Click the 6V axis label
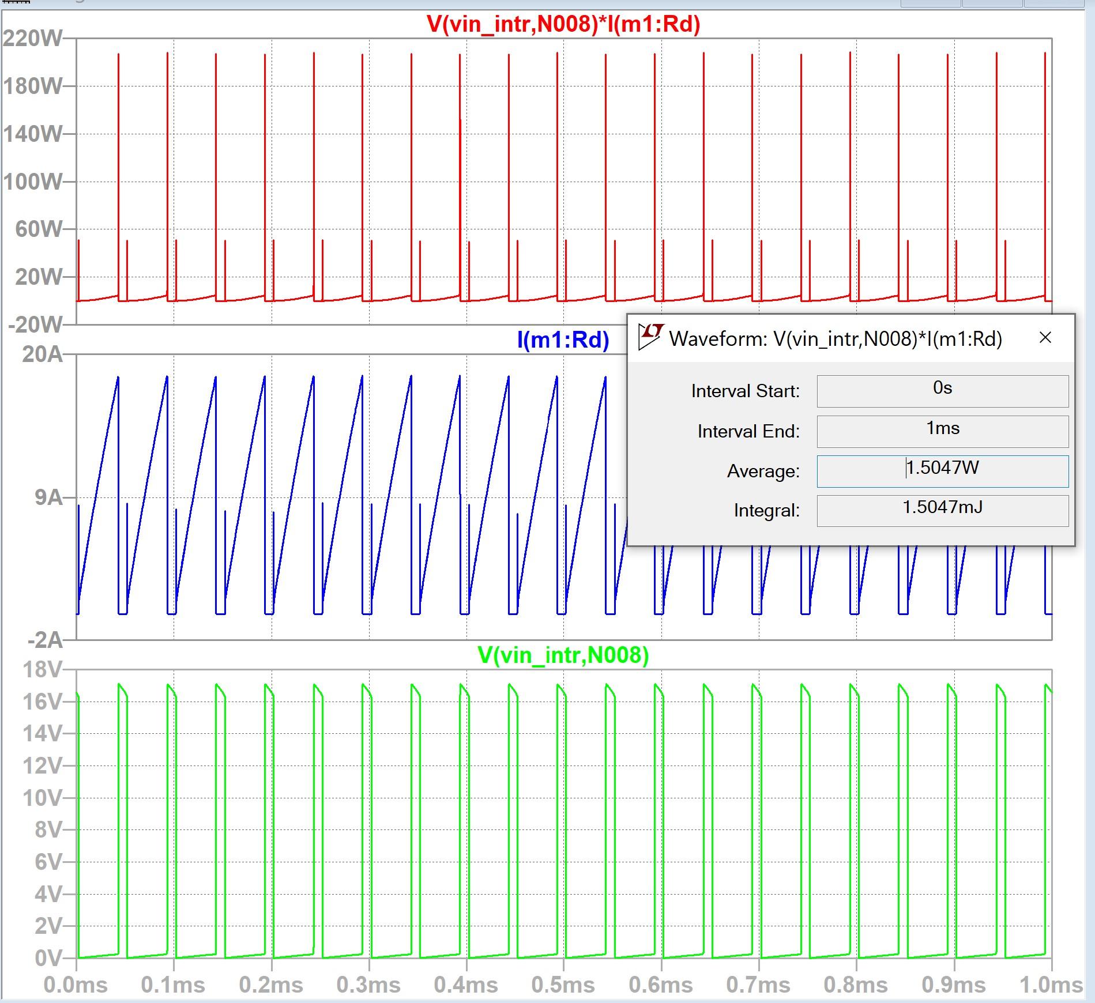Image resolution: width=1095 pixels, height=1003 pixels. pyautogui.click(x=48, y=862)
